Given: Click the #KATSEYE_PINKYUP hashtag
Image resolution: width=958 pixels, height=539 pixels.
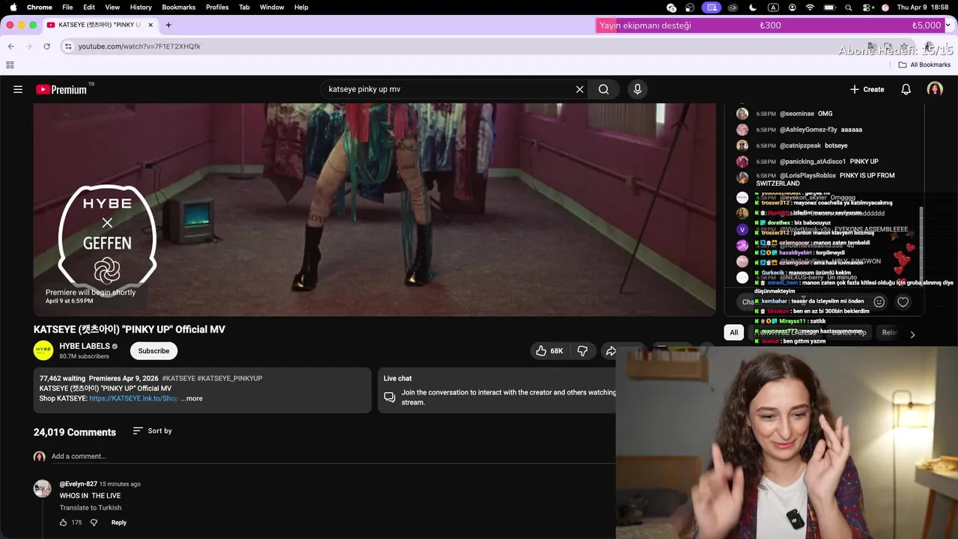Looking at the screenshot, I should tap(230, 379).
